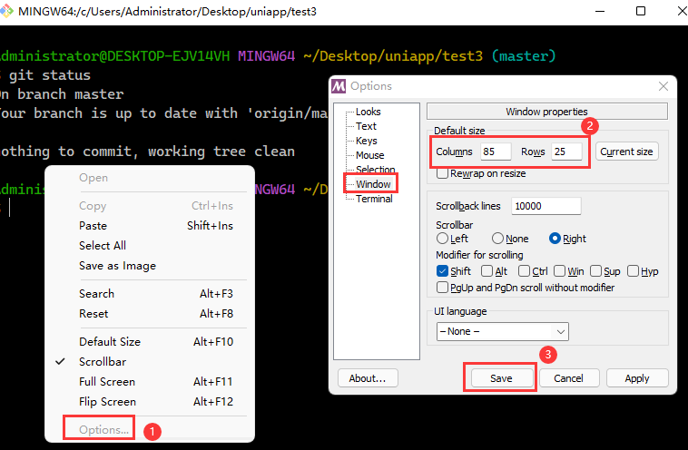Select Right scrollbar radio option
The image size is (688, 450).
(555, 239)
